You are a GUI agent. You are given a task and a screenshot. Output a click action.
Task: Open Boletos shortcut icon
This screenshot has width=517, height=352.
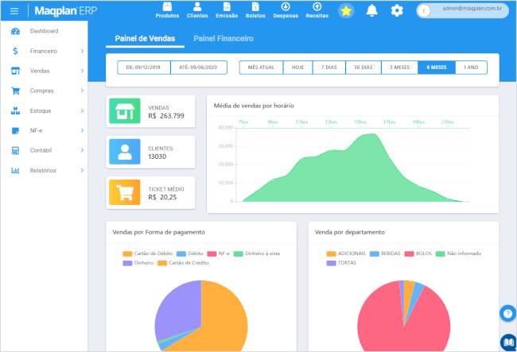click(255, 6)
